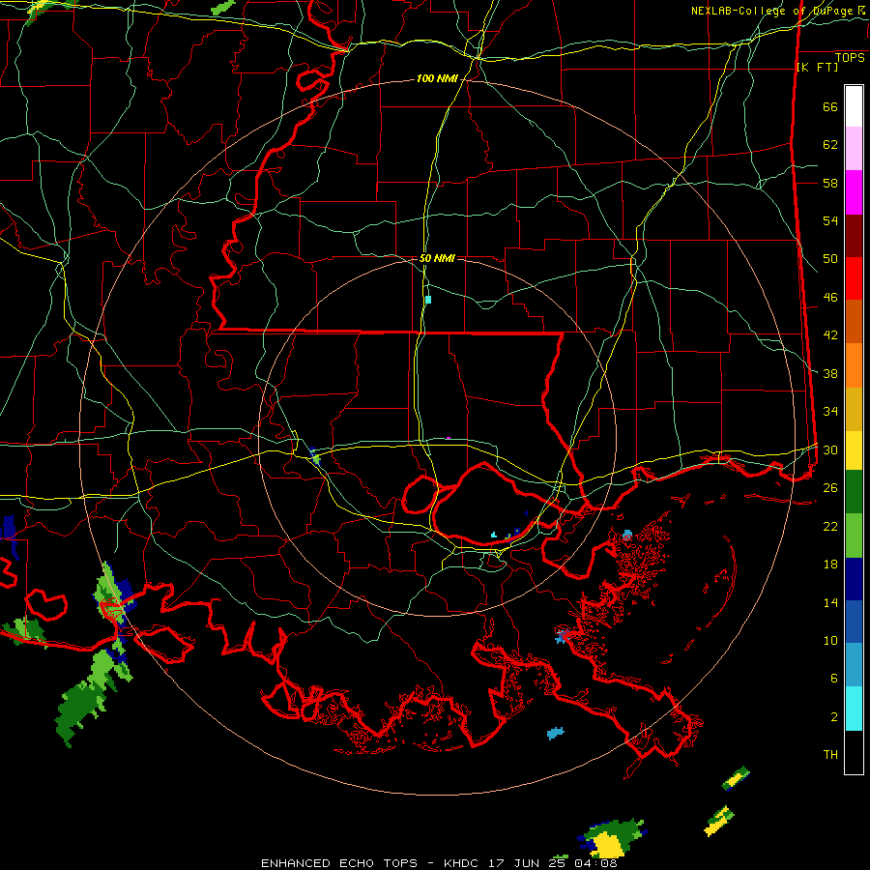Click the '54' legend value

pyautogui.click(x=830, y=220)
